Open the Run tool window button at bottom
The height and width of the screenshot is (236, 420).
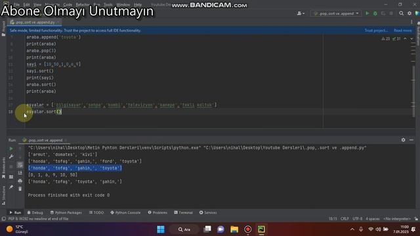[15, 212]
